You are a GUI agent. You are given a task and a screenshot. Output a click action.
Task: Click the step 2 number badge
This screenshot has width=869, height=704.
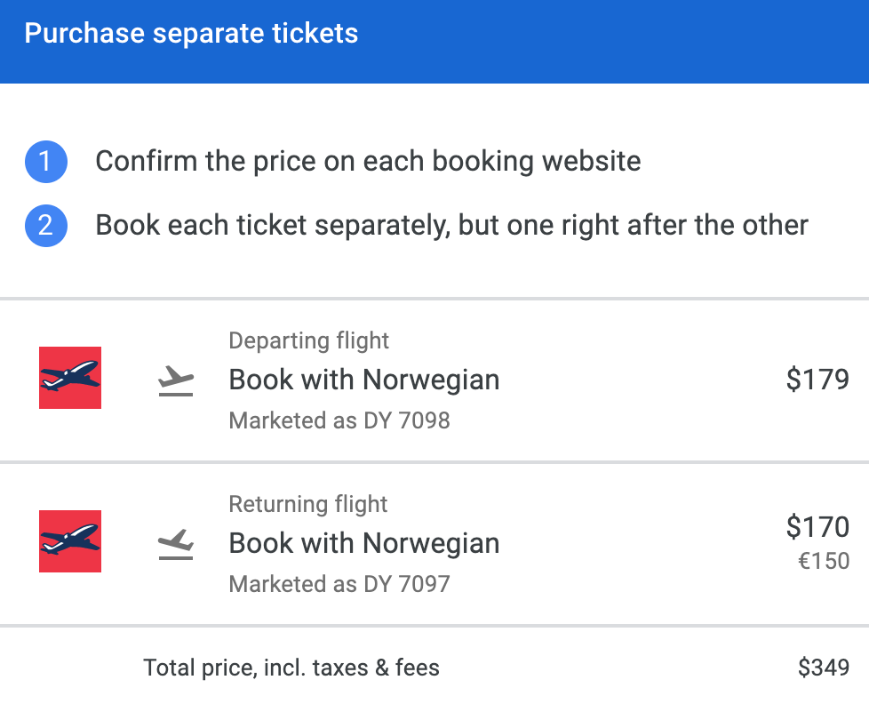coord(46,226)
